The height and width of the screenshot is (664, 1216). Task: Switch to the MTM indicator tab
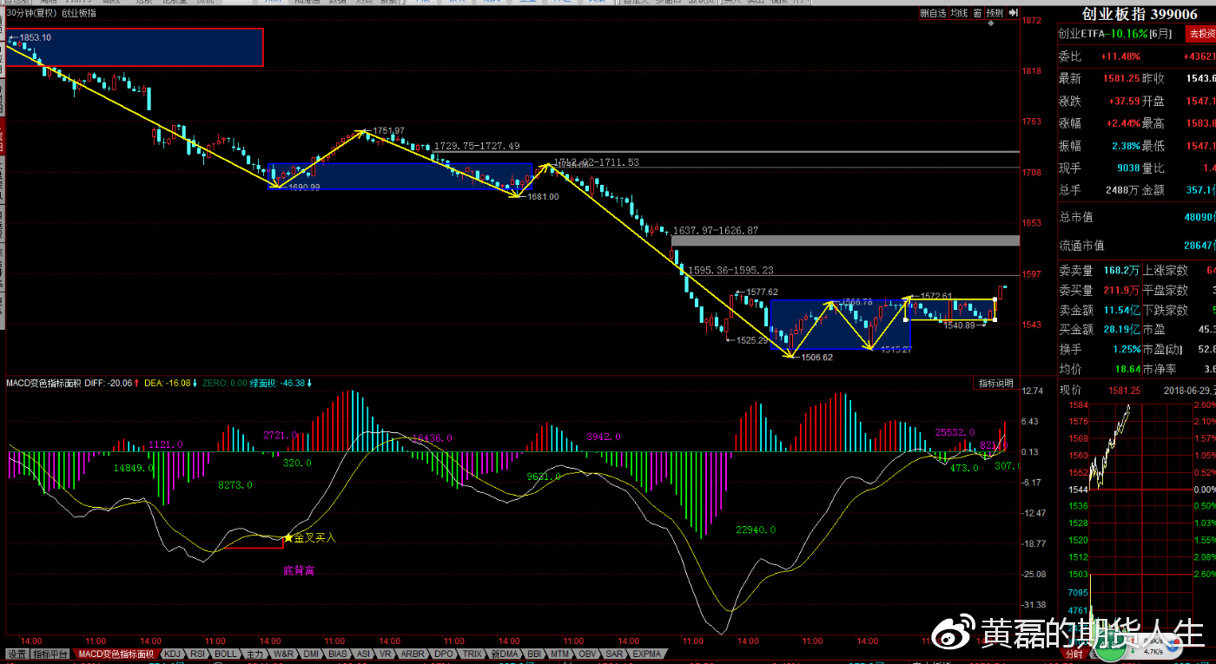[559, 654]
